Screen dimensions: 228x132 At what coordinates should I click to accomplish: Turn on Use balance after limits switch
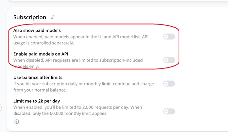pyautogui.click(x=169, y=84)
